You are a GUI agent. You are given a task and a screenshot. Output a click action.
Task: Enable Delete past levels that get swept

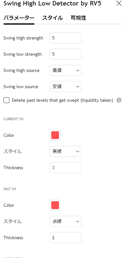pyautogui.click(x=6, y=100)
